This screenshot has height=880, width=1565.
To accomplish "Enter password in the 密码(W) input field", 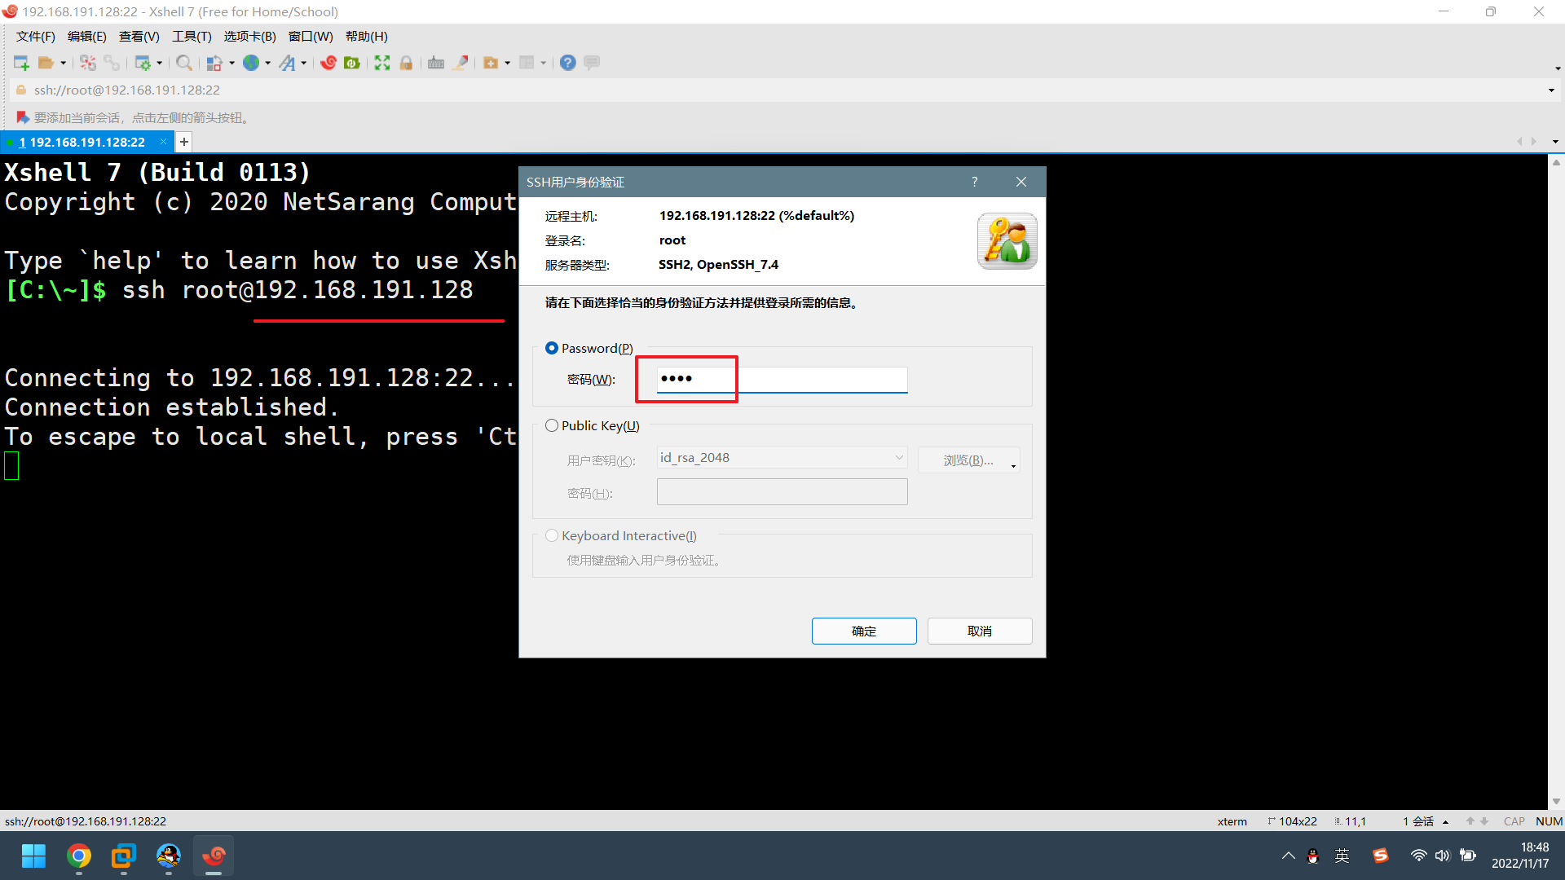I will click(782, 378).
